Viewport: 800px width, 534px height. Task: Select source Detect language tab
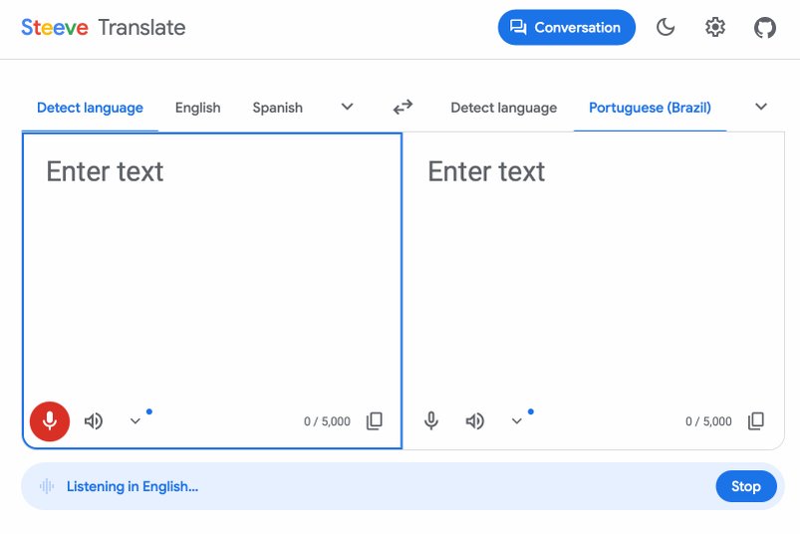pos(90,108)
